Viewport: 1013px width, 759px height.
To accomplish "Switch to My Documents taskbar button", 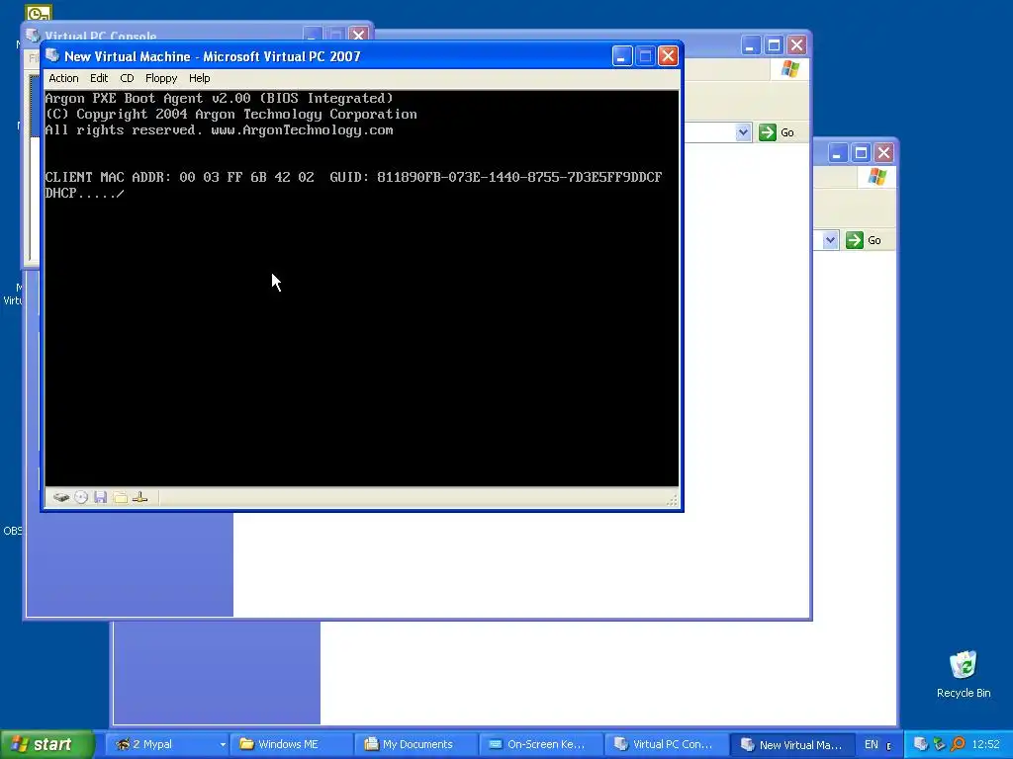I will pyautogui.click(x=417, y=744).
